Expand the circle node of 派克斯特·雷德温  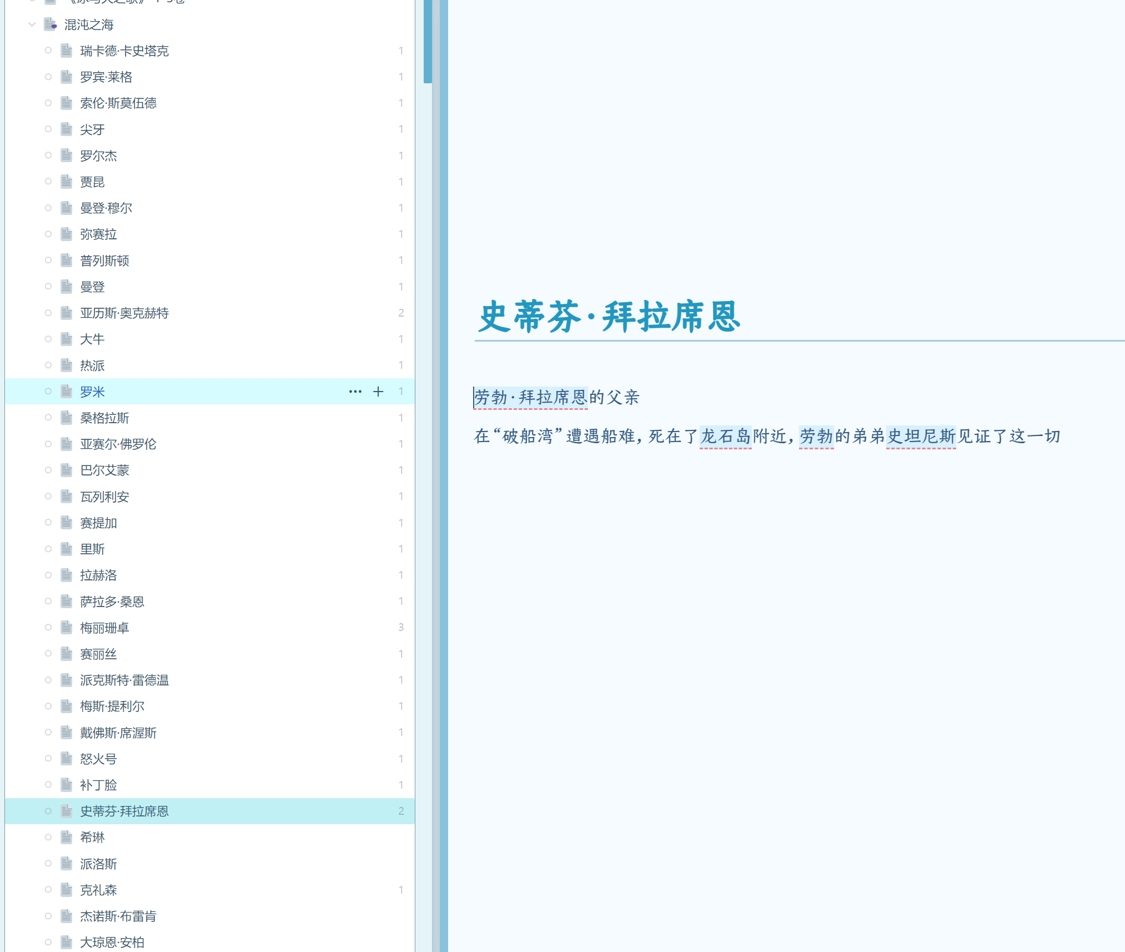[48, 680]
